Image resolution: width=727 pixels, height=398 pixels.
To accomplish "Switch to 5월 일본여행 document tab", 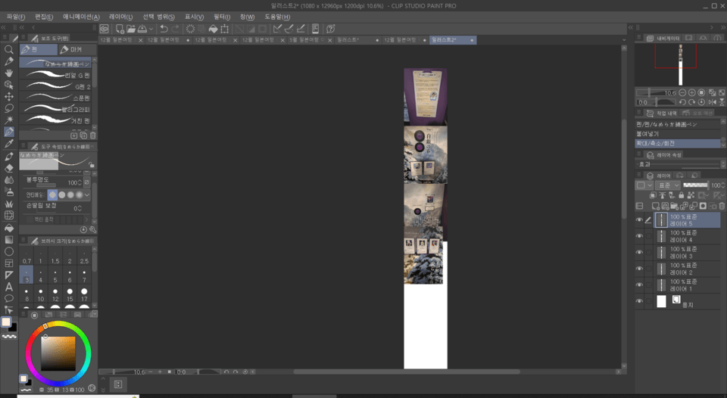I will click(310, 40).
